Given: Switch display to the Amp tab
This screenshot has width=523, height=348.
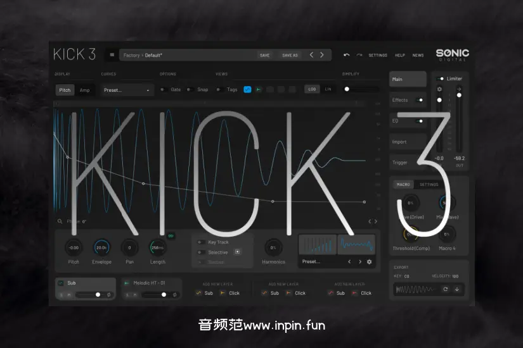Looking at the screenshot, I should 84,90.
